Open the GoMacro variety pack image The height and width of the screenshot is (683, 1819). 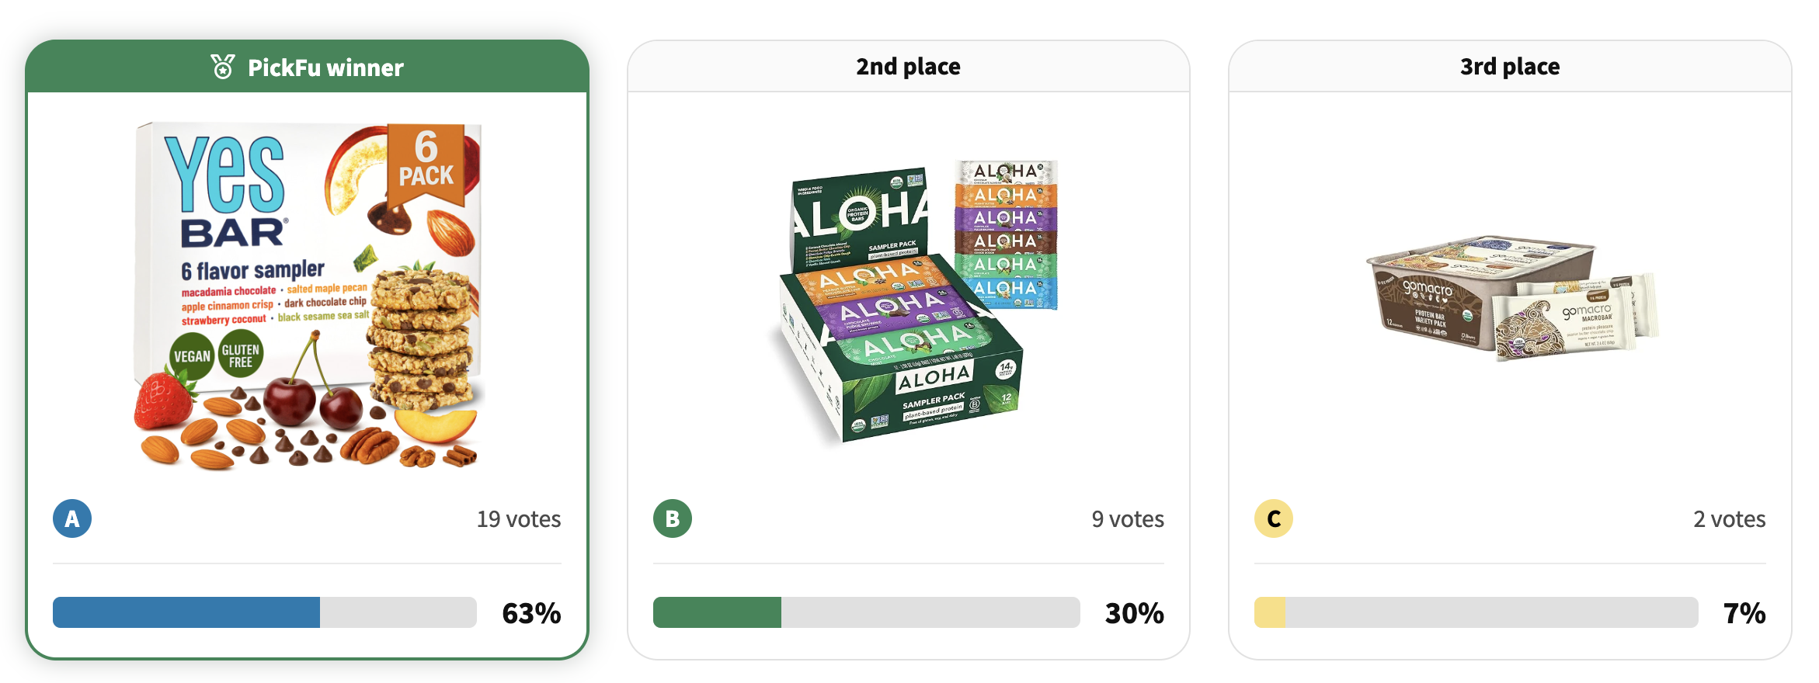[1511, 299]
